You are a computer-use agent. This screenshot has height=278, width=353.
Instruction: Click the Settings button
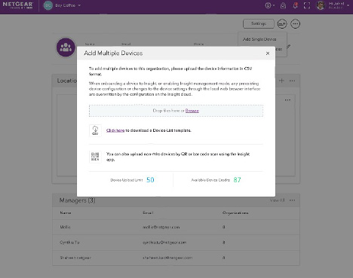click(259, 23)
